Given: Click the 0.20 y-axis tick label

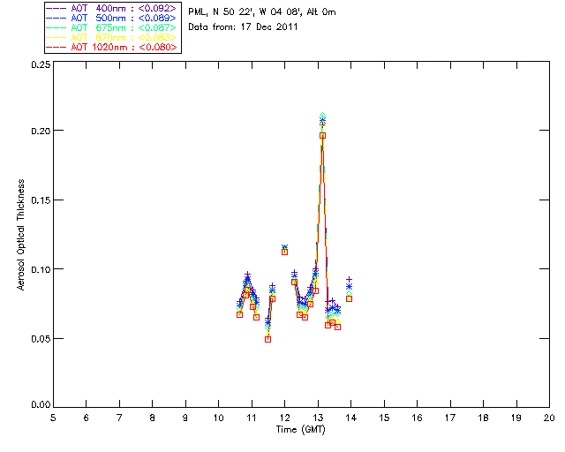Looking at the screenshot, I should [41, 131].
